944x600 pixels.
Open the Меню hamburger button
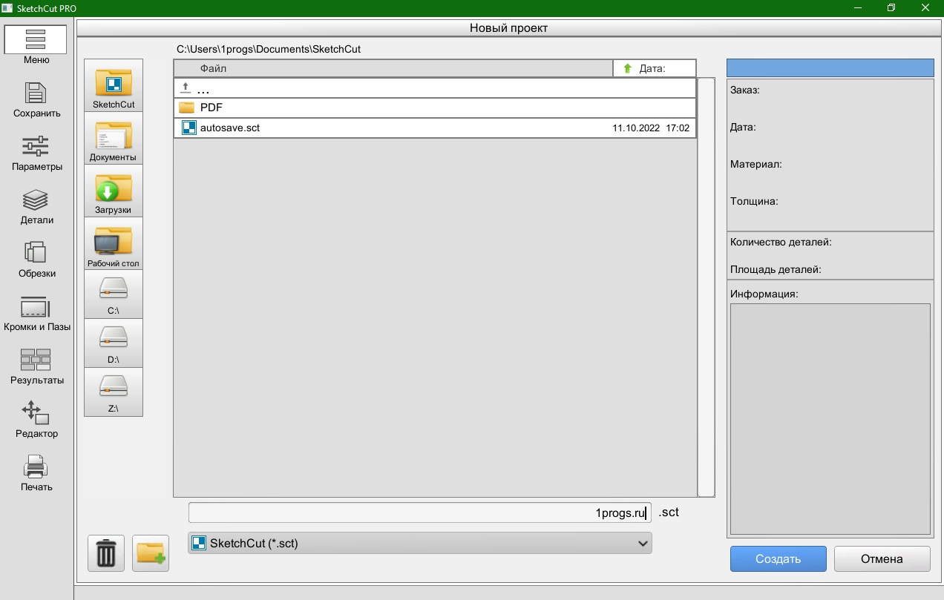click(x=36, y=39)
